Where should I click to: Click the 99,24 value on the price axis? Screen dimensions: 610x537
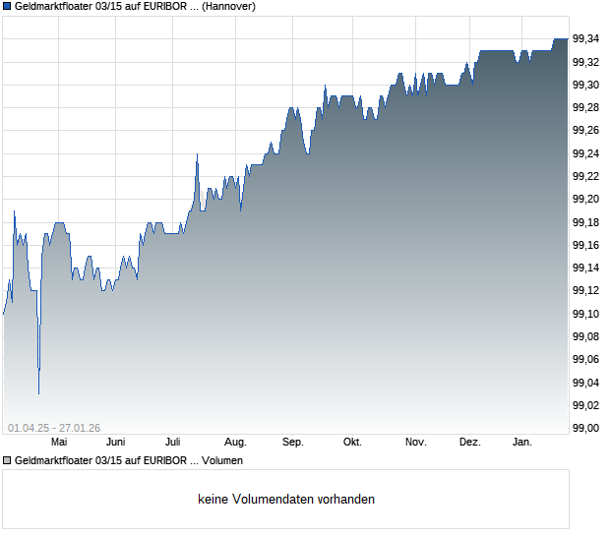pos(585,154)
